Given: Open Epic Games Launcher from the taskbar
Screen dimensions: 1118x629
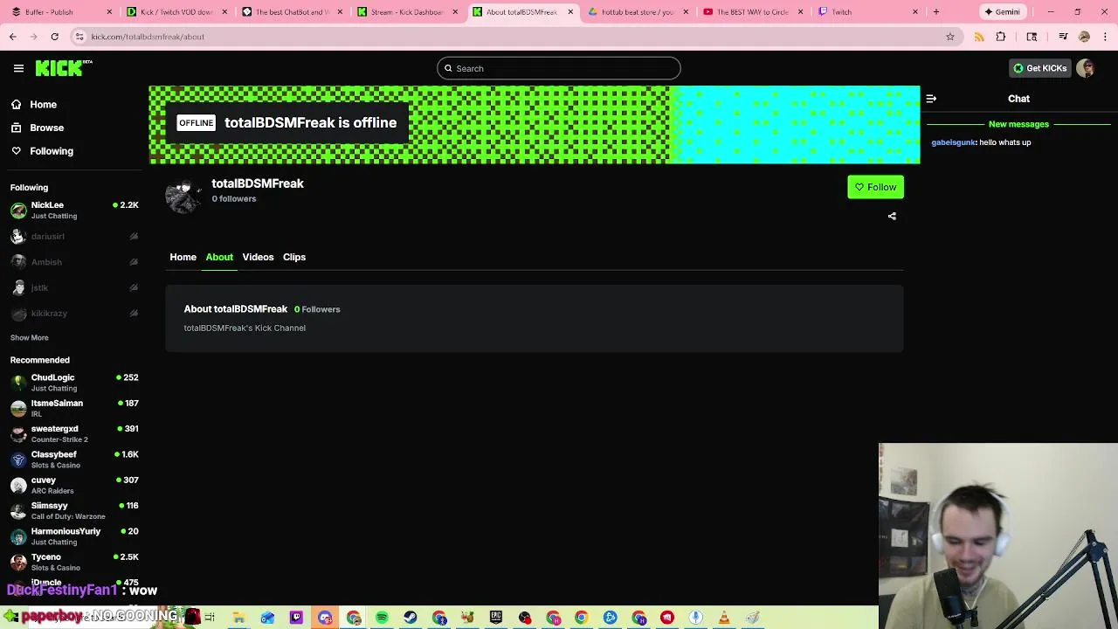Looking at the screenshot, I should [496, 618].
